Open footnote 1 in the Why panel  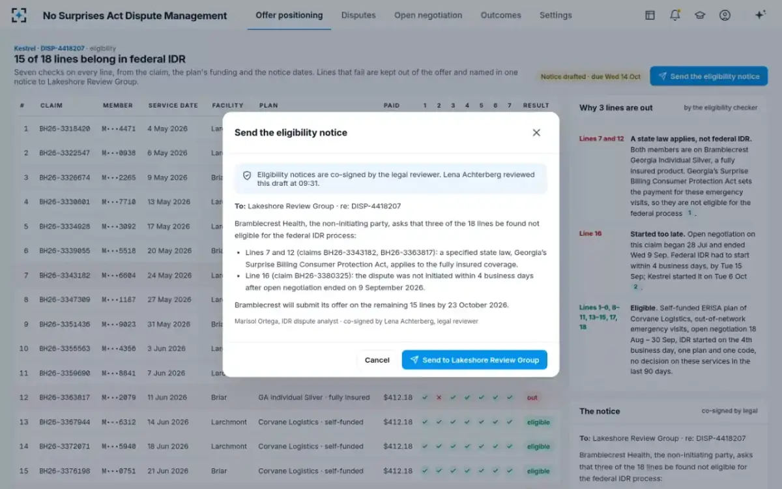tap(689, 213)
